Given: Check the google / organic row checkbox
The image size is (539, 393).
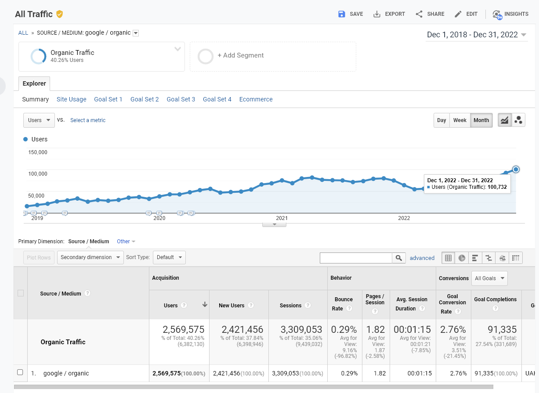Looking at the screenshot, I should pos(20,372).
